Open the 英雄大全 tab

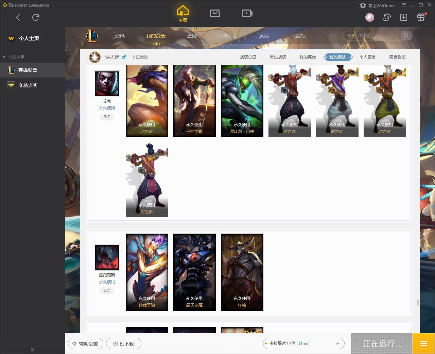click(x=228, y=36)
